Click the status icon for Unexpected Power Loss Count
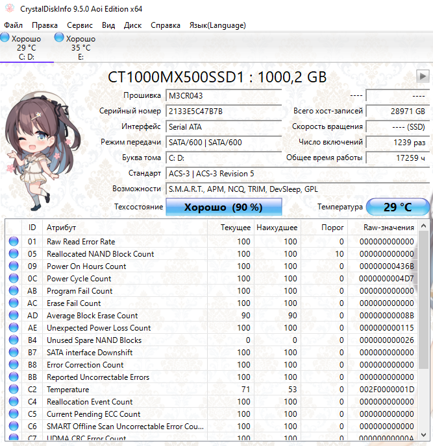433x446 pixels. click(14, 327)
